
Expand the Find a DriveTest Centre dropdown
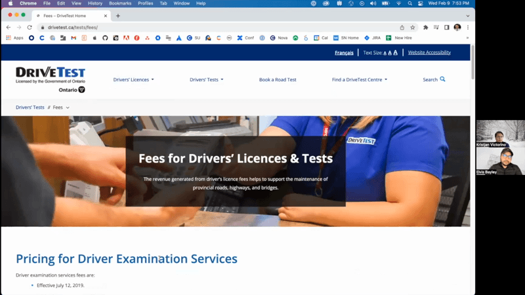pyautogui.click(x=360, y=79)
